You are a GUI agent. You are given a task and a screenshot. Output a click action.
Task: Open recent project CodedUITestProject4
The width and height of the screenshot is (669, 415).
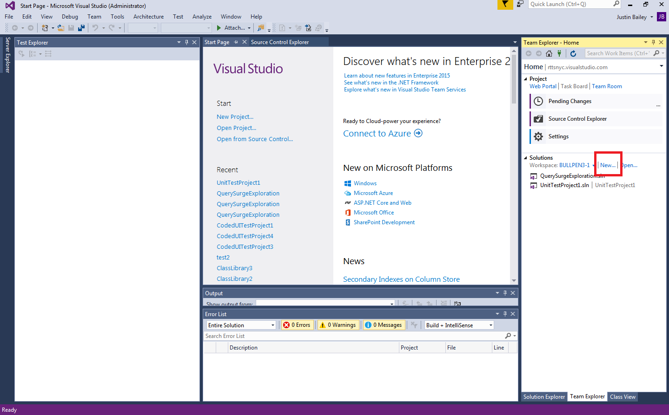click(x=245, y=236)
